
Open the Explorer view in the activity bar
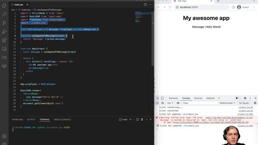coord(4,6)
